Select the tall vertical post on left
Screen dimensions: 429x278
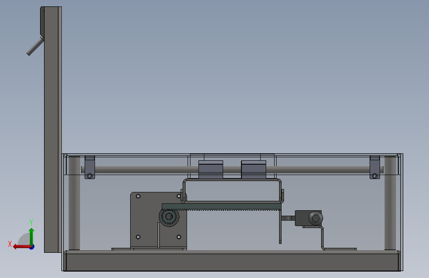coord(53,130)
